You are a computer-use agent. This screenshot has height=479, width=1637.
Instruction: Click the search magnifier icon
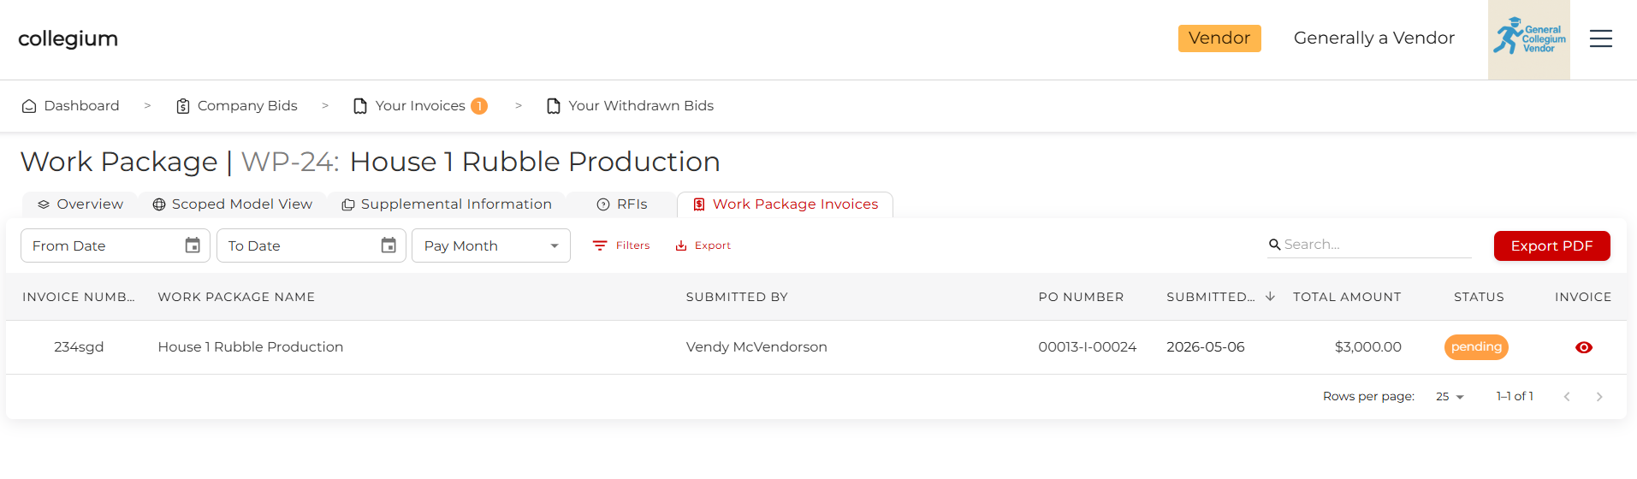pos(1275,245)
